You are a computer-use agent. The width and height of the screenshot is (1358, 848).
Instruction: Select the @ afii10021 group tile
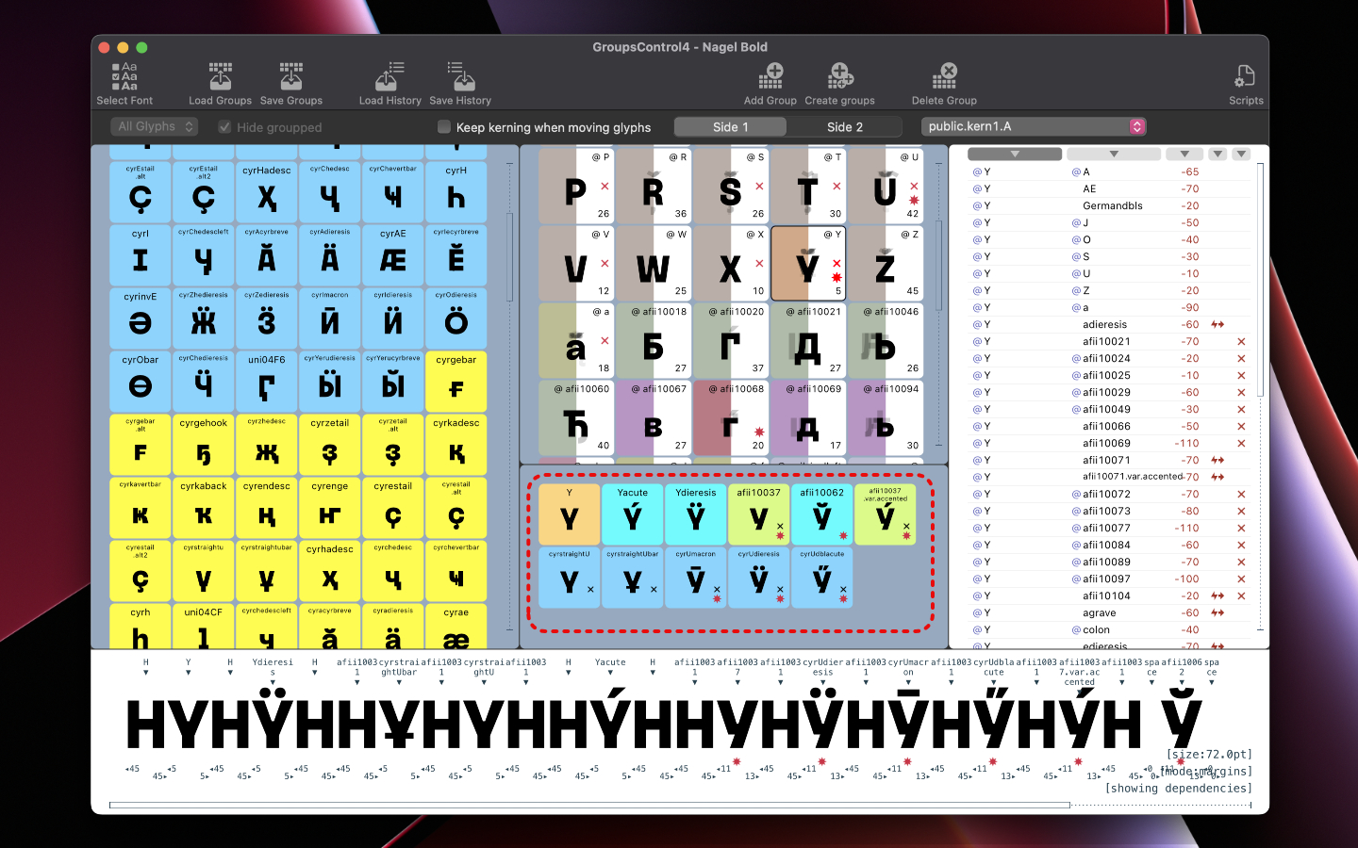point(807,340)
